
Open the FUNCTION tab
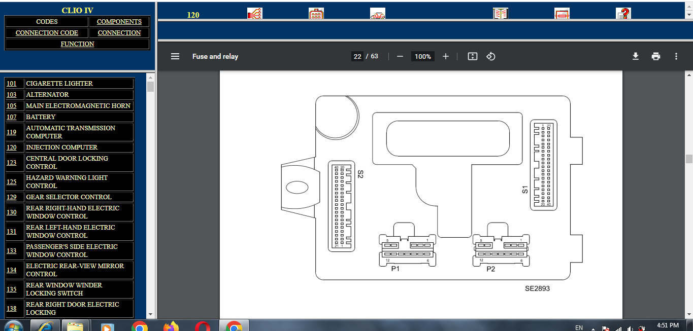click(x=77, y=44)
